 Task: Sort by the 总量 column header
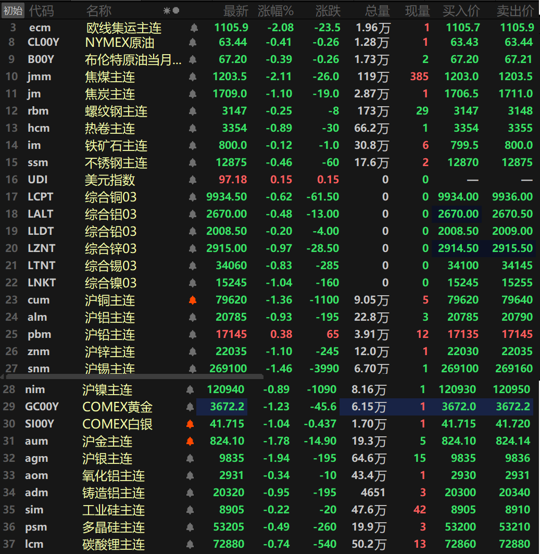tap(377, 10)
